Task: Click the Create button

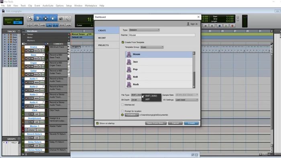Action: point(191,123)
